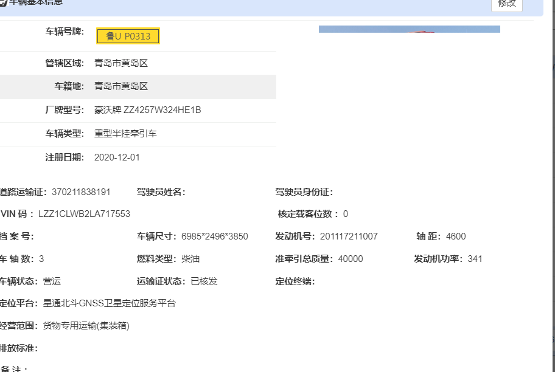Click fuel type value 柴油
Viewport: 555px width, 372px height.
coord(190,259)
